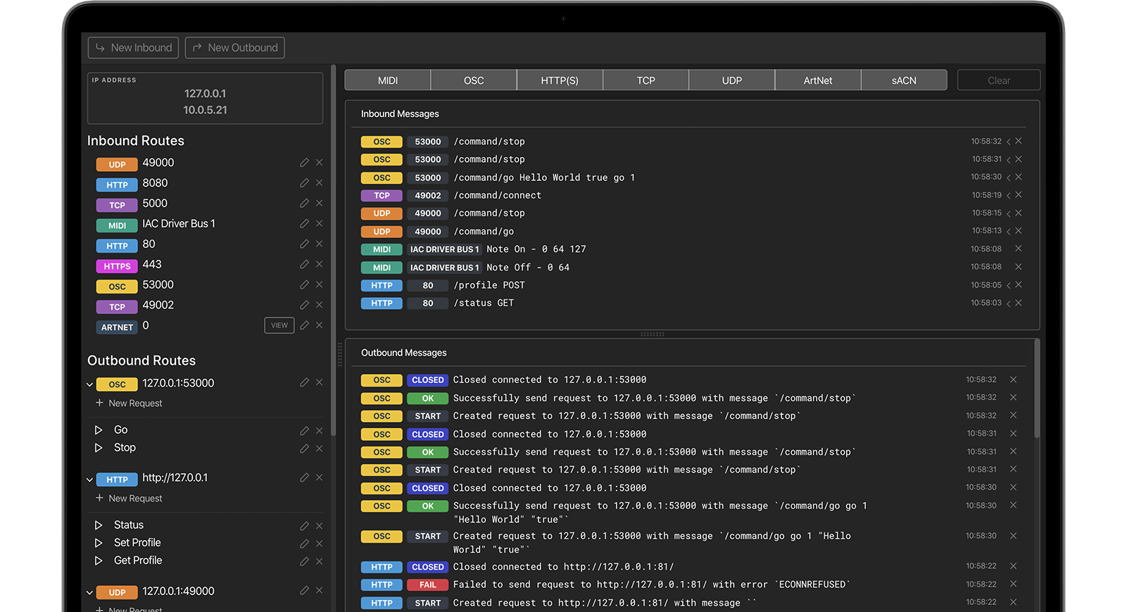
Task: Delete the Get Profile request
Action: 319,561
